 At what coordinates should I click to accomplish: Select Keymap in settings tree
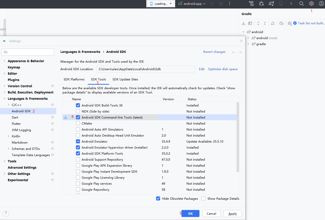click(x=14, y=67)
